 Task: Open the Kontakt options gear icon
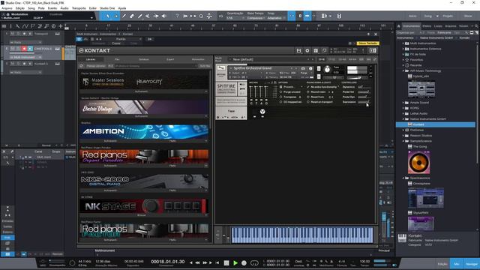coord(307,50)
